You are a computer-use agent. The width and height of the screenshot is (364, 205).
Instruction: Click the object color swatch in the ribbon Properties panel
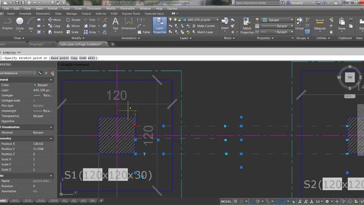click(x=264, y=20)
